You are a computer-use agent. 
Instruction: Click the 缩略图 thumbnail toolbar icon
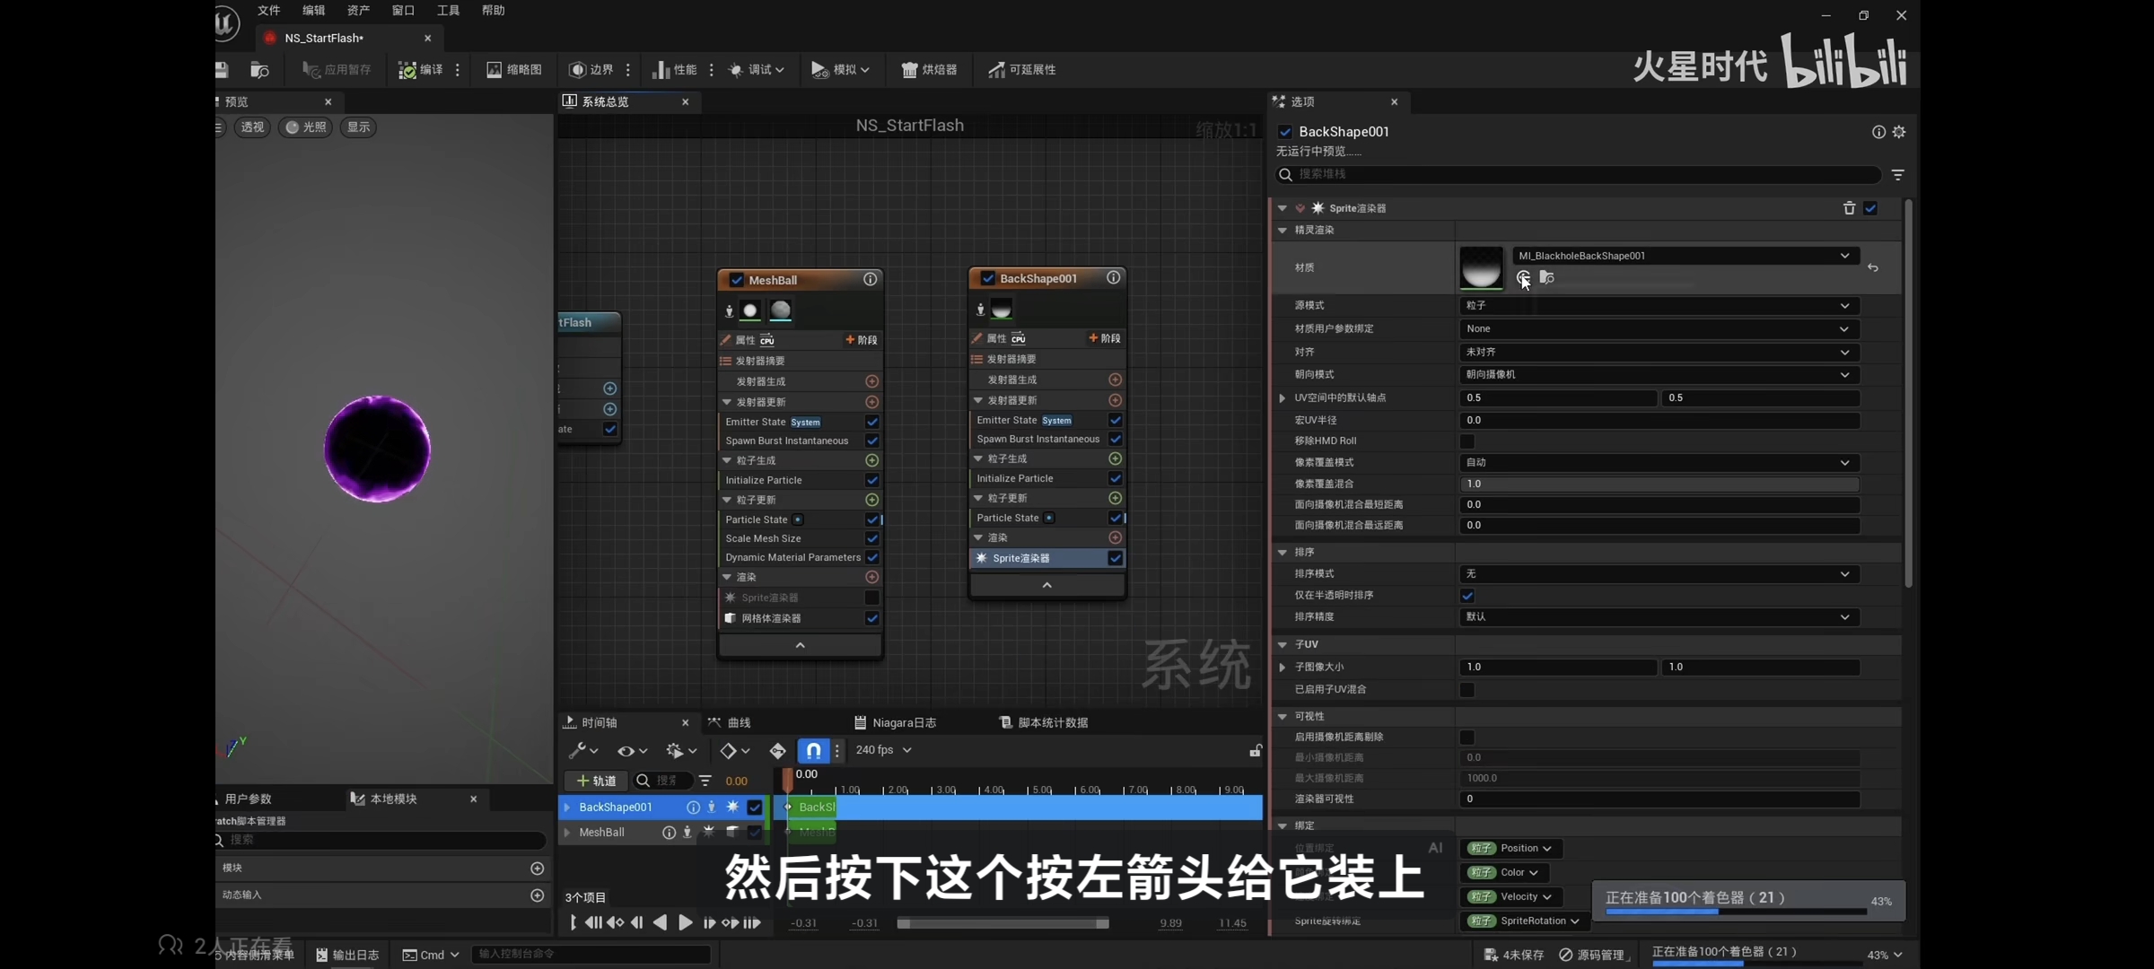494,70
